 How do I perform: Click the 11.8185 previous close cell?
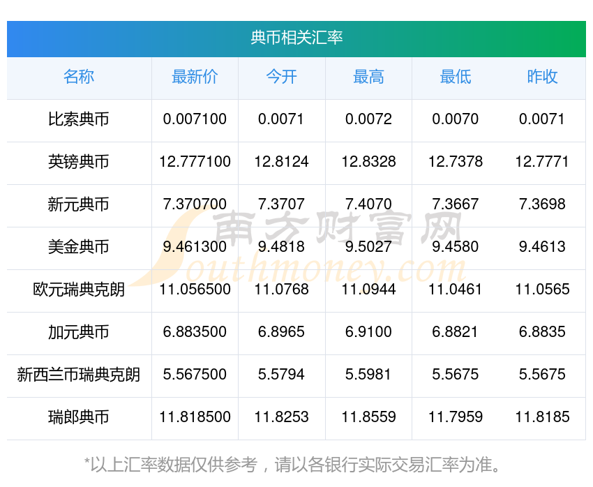click(542, 417)
